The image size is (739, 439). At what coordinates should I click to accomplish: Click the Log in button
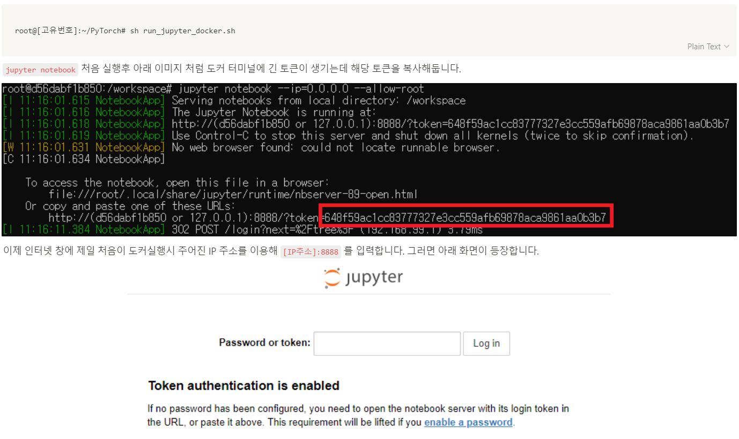[486, 344]
